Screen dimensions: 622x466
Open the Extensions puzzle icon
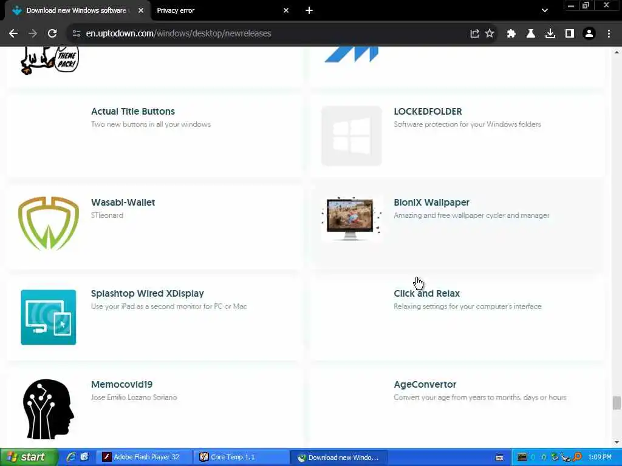point(511,34)
